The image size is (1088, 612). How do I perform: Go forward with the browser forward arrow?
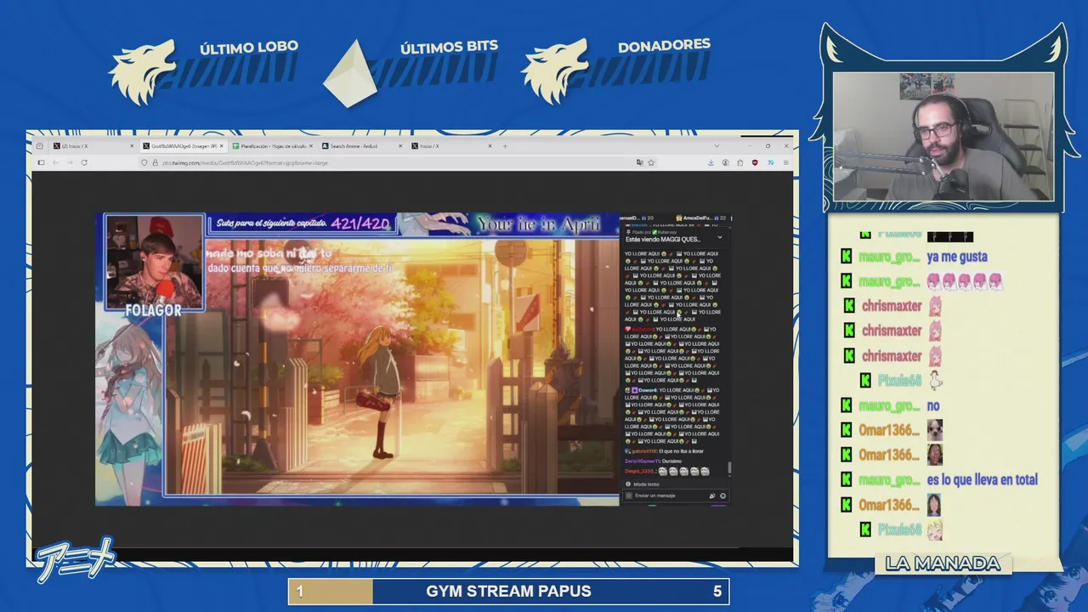(x=70, y=162)
